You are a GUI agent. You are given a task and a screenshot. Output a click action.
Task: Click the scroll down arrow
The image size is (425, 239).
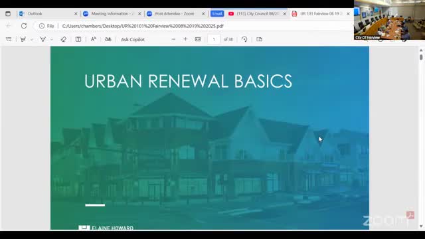pos(421,226)
